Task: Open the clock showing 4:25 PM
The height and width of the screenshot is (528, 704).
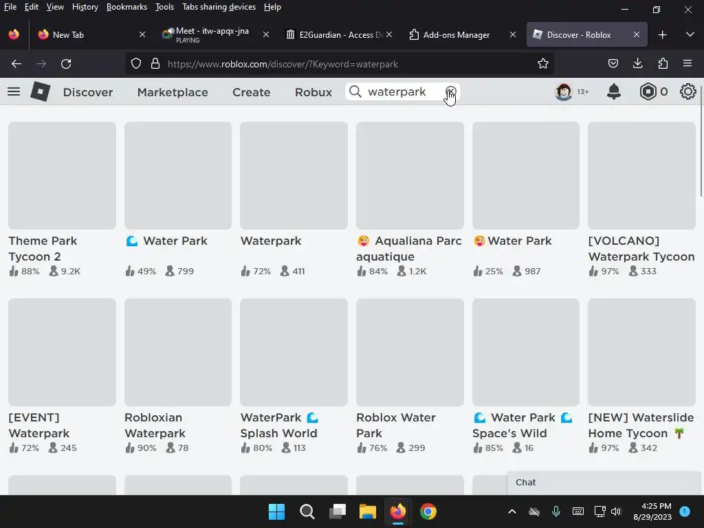Action: tap(652, 511)
